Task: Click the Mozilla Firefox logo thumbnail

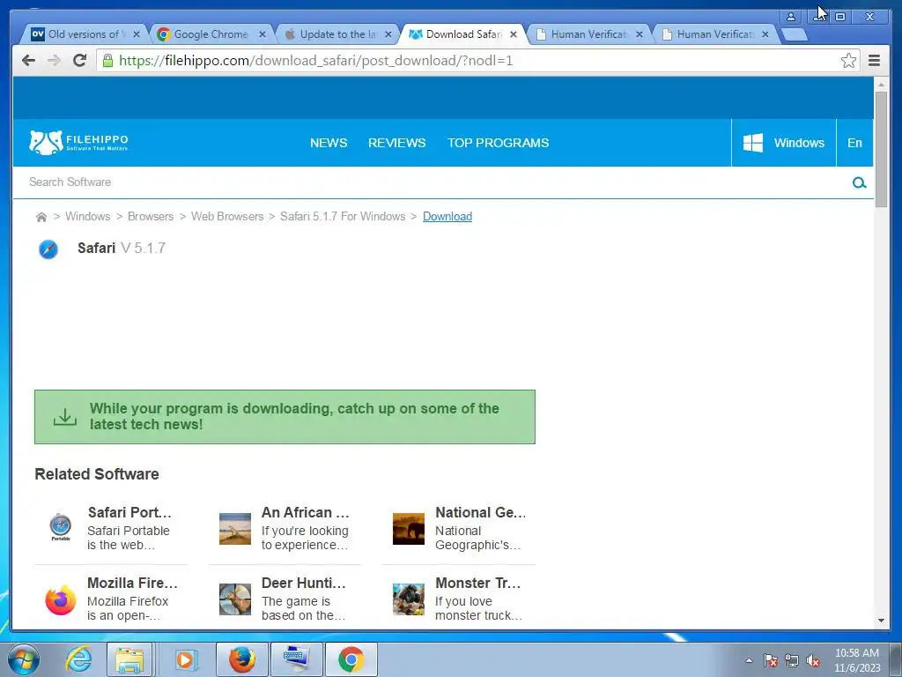Action: [61, 599]
